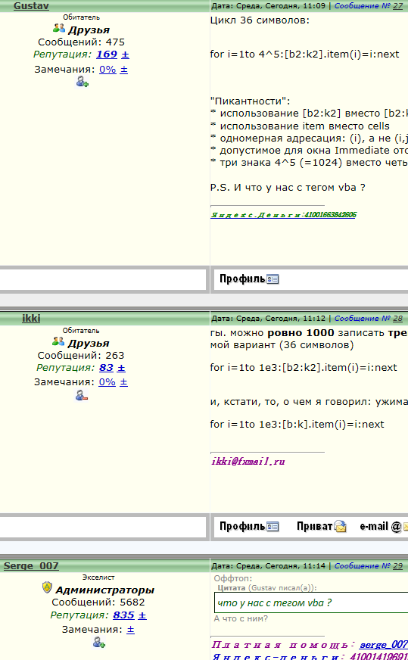Image resolution: width=408 pixels, height=660 pixels.
Task: Open ikki's reputation value 83
Action: click(x=106, y=367)
